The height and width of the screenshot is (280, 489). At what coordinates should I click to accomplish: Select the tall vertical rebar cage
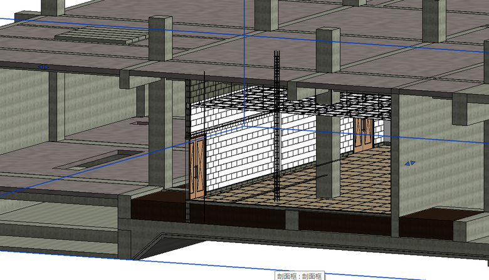(x=276, y=125)
